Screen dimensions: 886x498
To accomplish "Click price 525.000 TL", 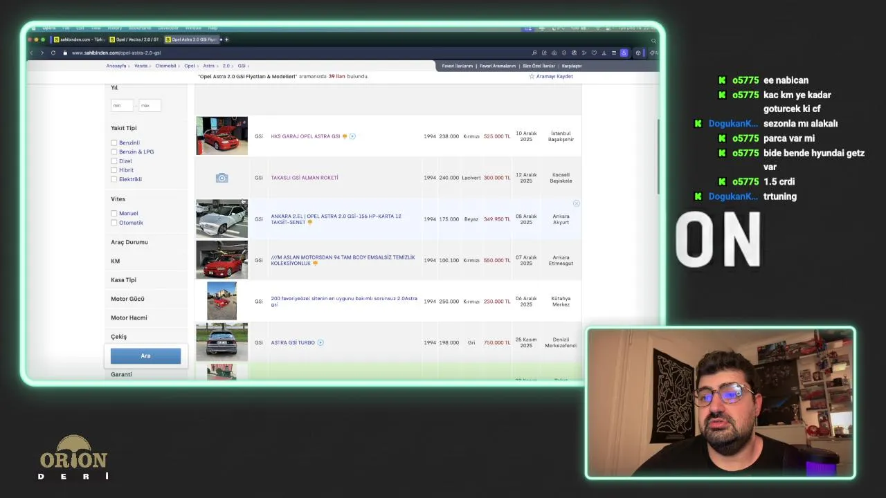I will pos(497,136).
